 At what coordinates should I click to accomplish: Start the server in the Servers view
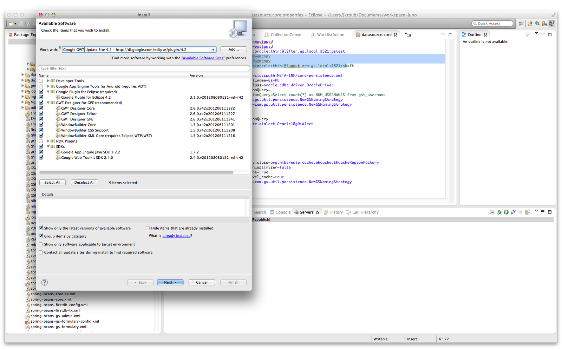pos(506,212)
